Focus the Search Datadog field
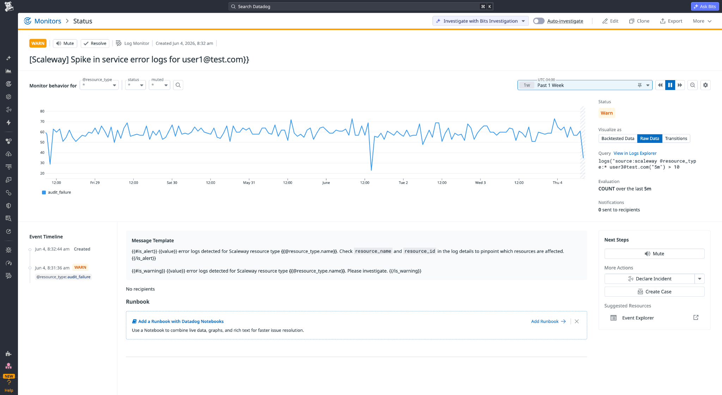The height and width of the screenshot is (395, 722). point(361,6)
